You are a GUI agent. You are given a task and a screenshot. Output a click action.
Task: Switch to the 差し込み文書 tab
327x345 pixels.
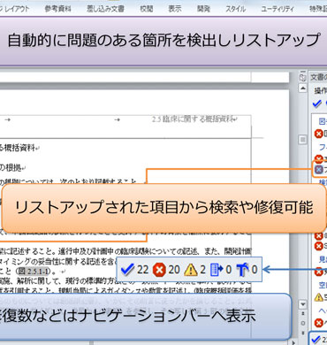point(105,9)
